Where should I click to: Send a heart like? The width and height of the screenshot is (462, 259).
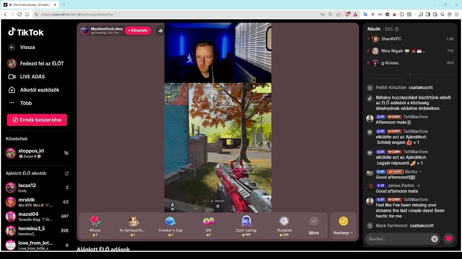click(449, 238)
